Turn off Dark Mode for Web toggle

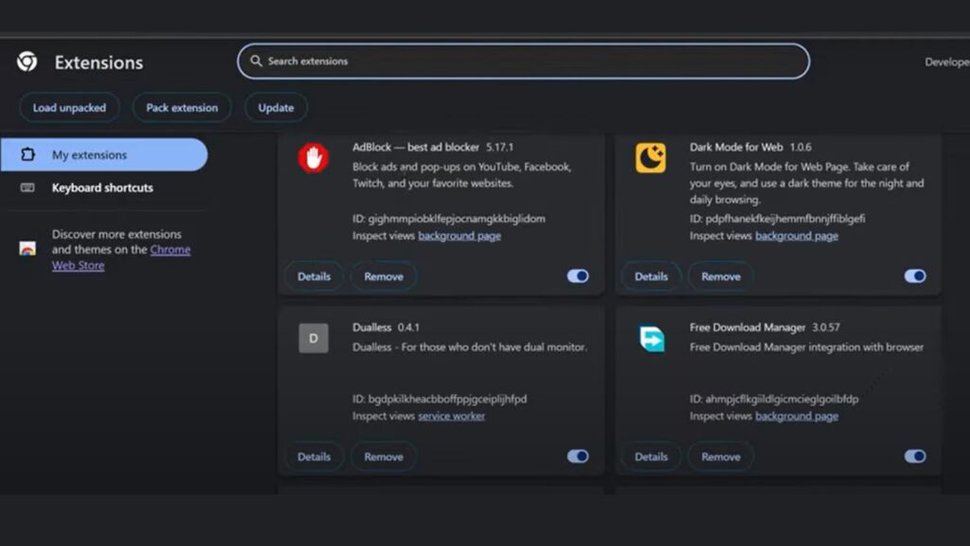(x=914, y=276)
